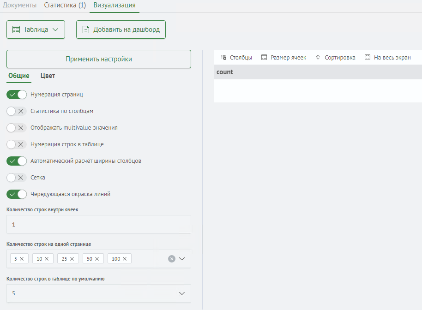Click the Столбцы columns icon
This screenshot has height=310, width=422.
223,58
